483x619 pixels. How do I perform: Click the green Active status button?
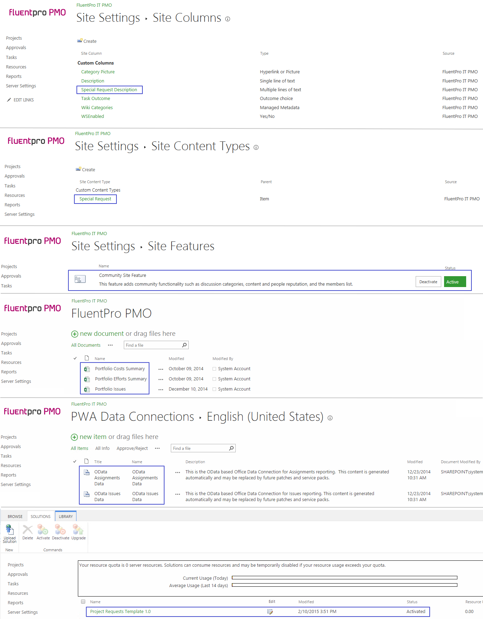[455, 282]
